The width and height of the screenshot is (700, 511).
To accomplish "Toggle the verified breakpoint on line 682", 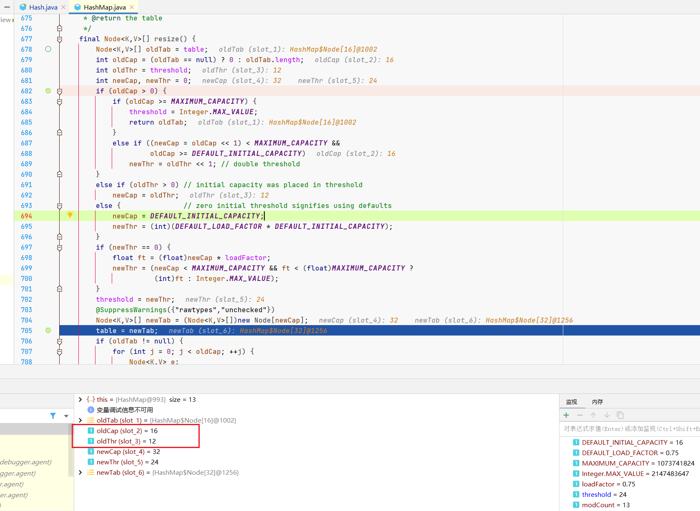I will pyautogui.click(x=48, y=91).
